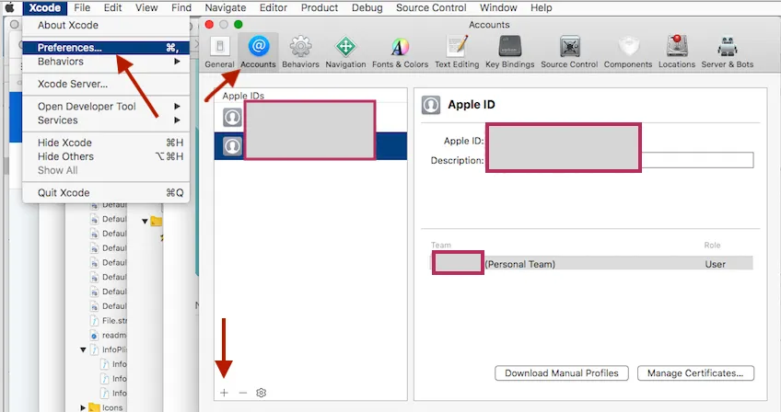
Task: Open the Product menu
Action: pos(320,7)
